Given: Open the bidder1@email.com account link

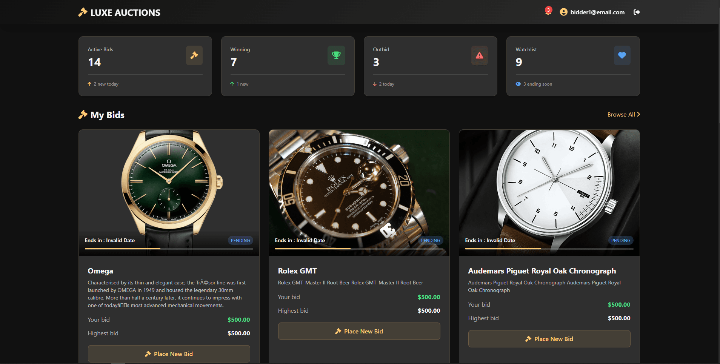Looking at the screenshot, I should (597, 12).
